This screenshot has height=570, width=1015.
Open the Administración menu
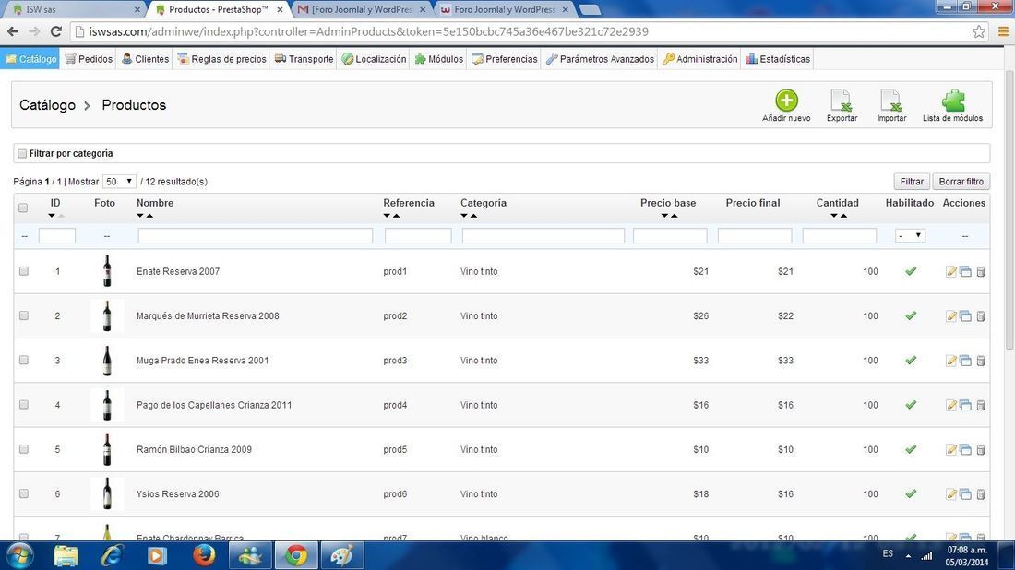(x=699, y=59)
